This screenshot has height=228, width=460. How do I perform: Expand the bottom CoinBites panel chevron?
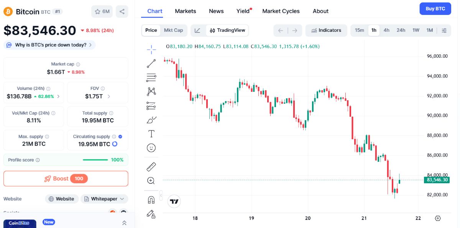point(124,223)
